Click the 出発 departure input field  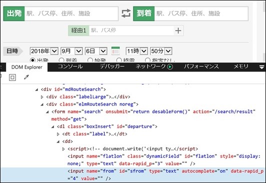tap(71, 13)
